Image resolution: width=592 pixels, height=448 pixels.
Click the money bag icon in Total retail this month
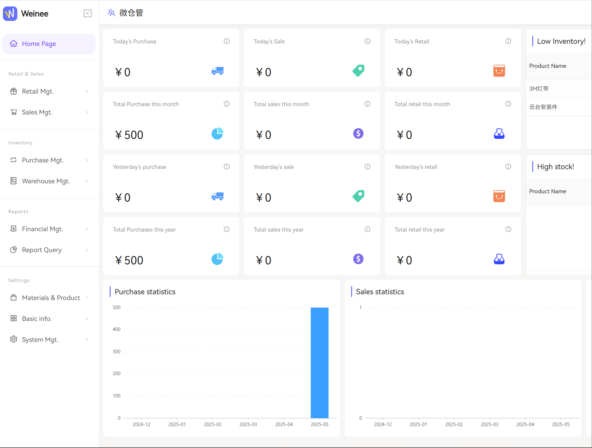[499, 133]
